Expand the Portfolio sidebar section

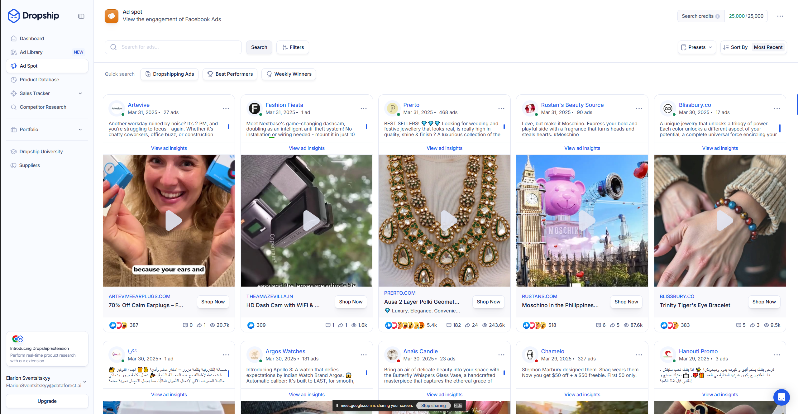pyautogui.click(x=80, y=130)
